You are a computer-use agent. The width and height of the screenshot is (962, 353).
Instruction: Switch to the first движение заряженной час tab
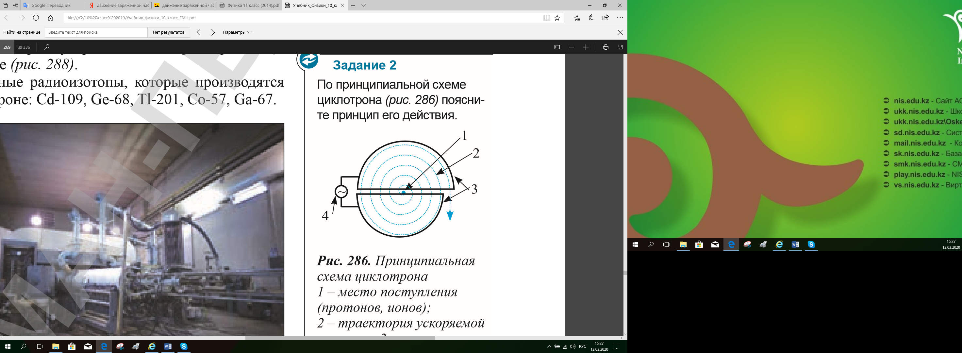pos(119,5)
